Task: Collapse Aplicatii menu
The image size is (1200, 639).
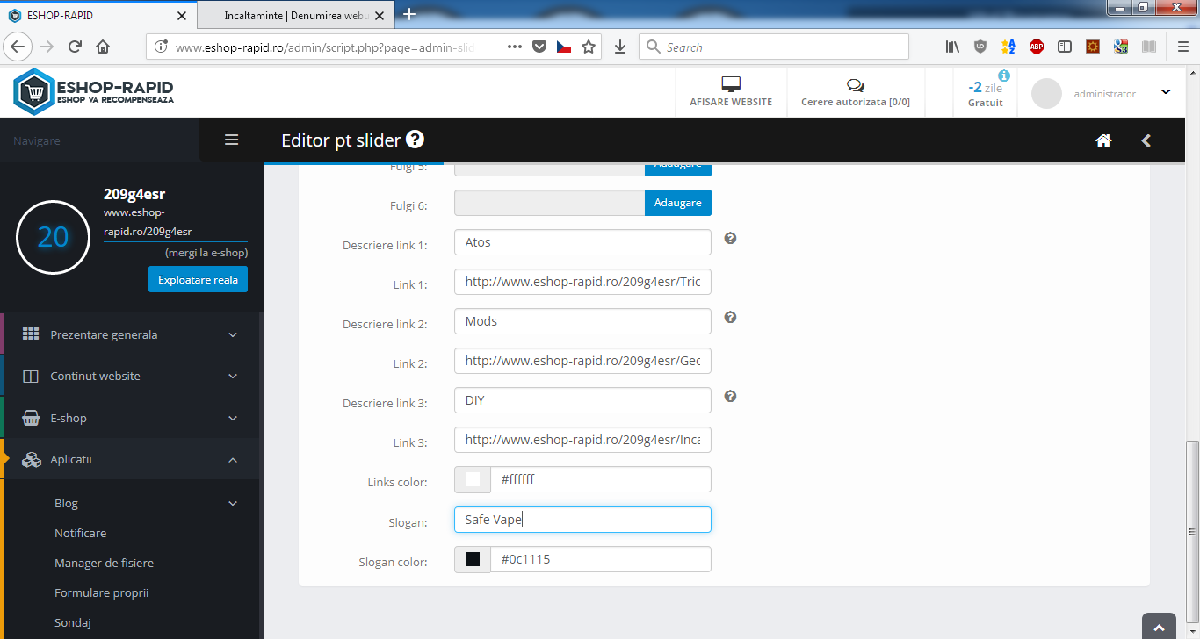Action: 132,459
